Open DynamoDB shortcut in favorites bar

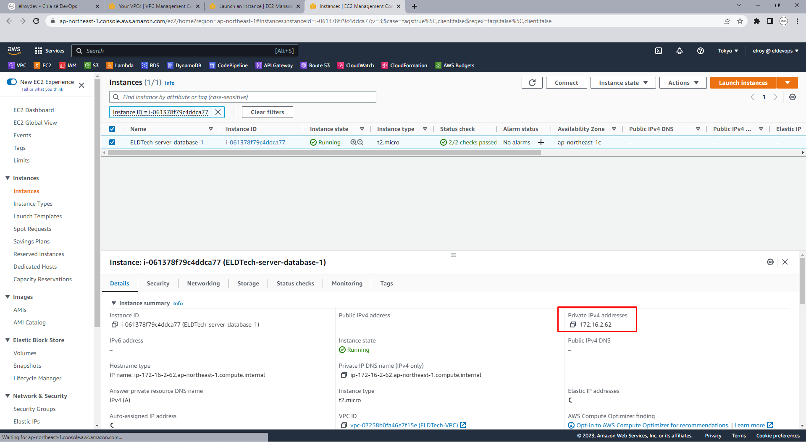tap(184, 65)
